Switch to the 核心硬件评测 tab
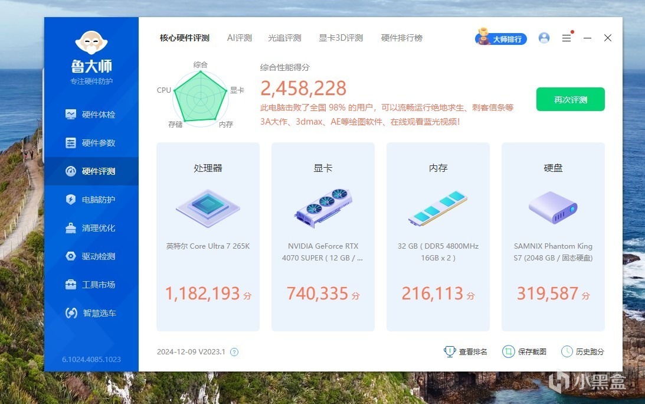645x404 pixels. coord(185,38)
